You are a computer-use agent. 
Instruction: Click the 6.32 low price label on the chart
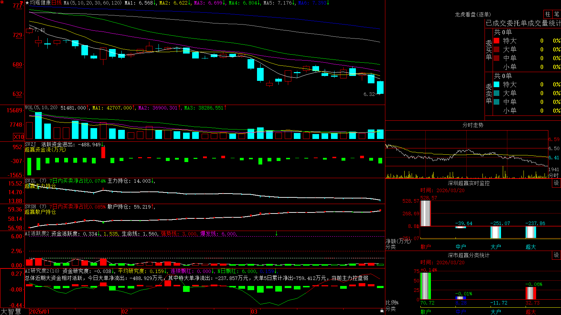click(x=369, y=94)
